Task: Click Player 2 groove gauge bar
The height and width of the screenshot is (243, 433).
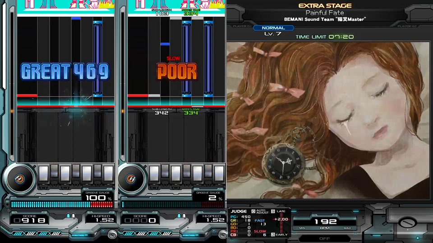Action: [x=173, y=204]
